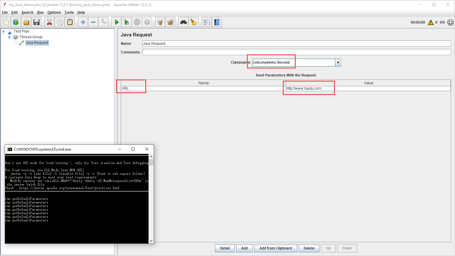
Task: Click the Comments input field
Action: coord(296,52)
